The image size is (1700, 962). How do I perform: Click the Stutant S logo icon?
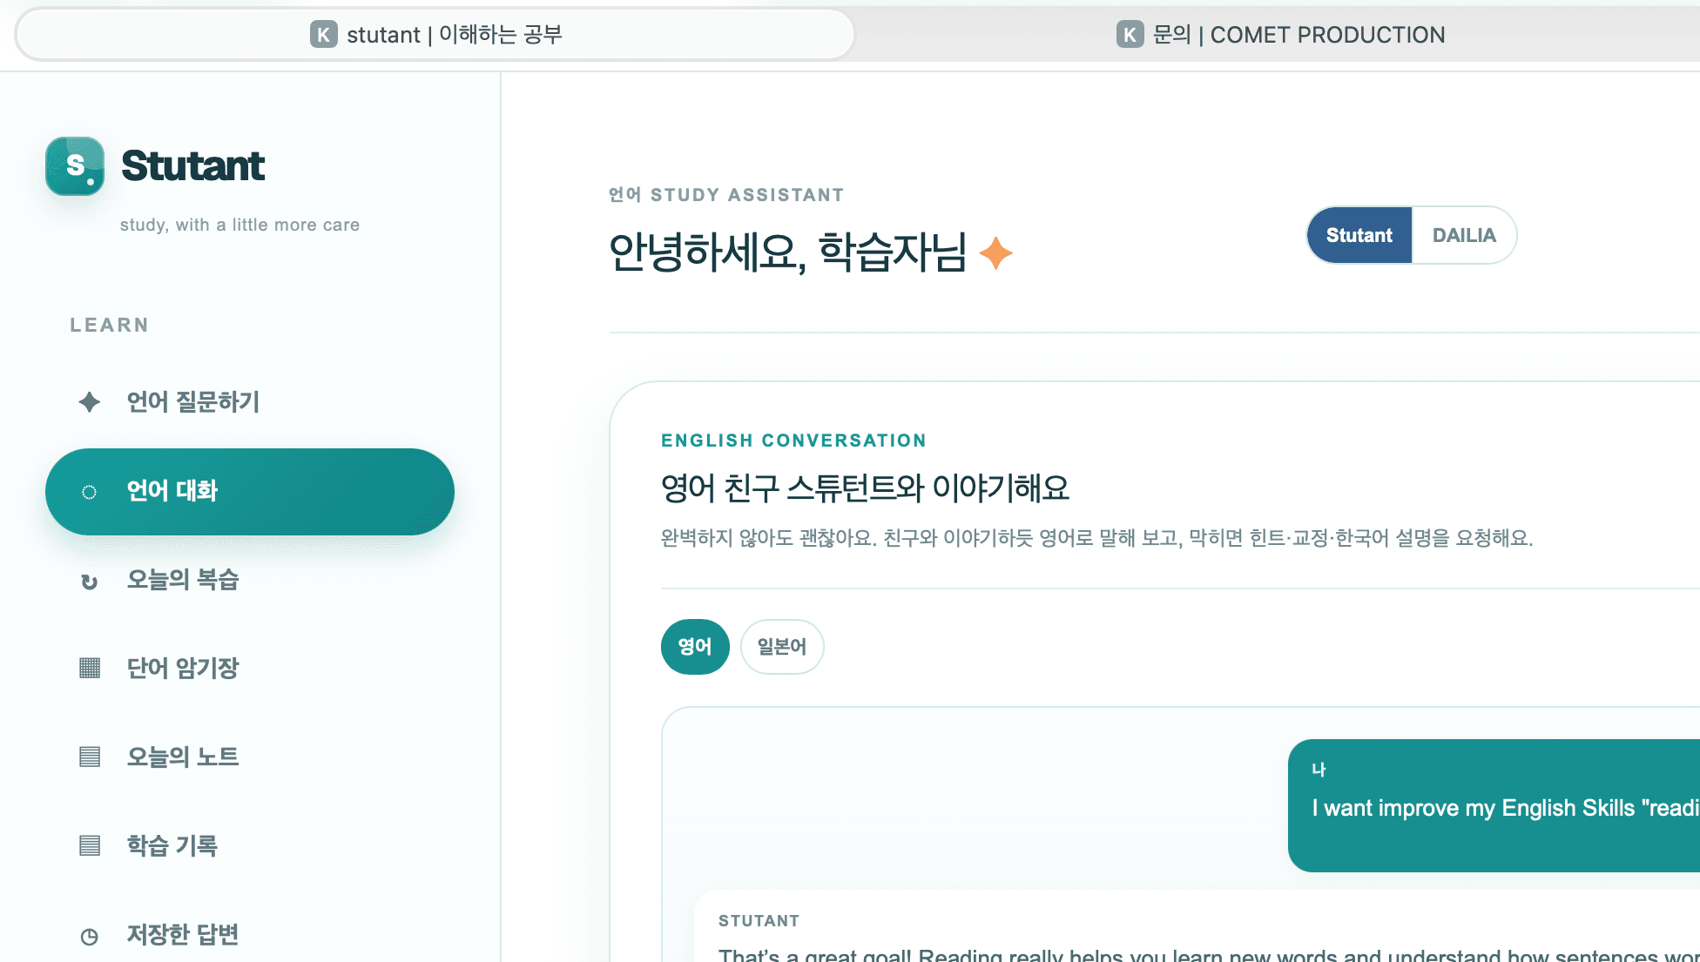point(75,165)
